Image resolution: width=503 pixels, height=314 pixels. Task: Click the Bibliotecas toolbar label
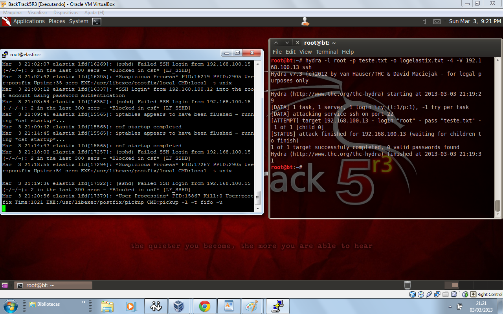click(48, 304)
